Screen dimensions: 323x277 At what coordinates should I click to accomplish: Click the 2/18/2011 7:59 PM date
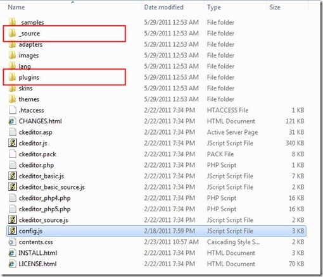(x=170, y=231)
